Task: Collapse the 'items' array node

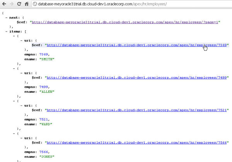Action: click(6, 32)
